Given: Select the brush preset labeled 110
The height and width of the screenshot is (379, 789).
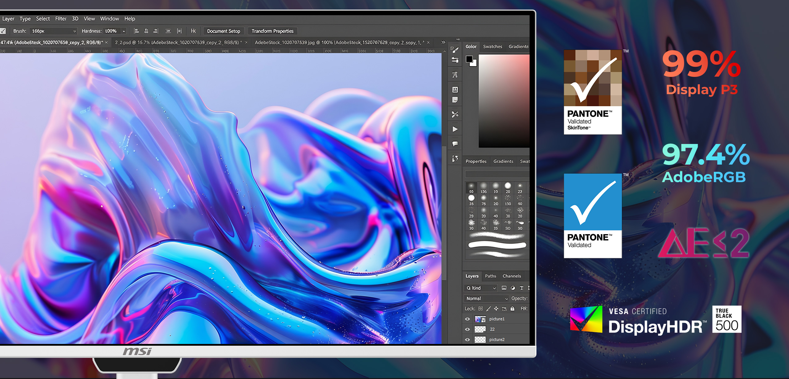Looking at the screenshot, I should click(x=508, y=200).
